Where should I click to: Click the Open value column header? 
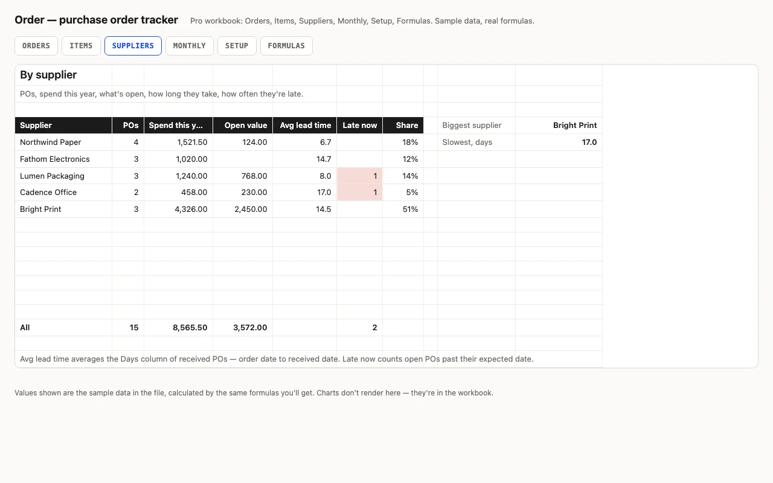click(x=243, y=126)
